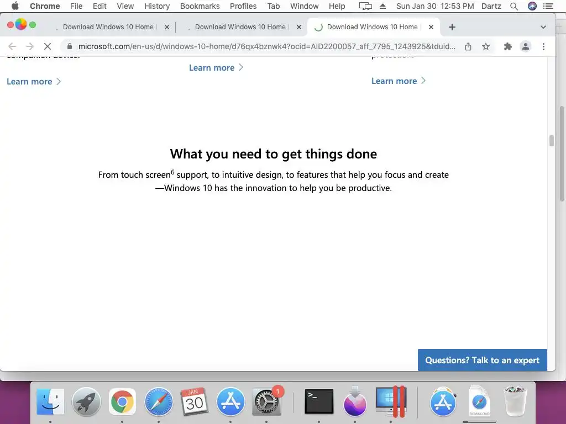This screenshot has height=424, width=566.
Task: Open Terminal from the Dock
Action: click(x=319, y=401)
